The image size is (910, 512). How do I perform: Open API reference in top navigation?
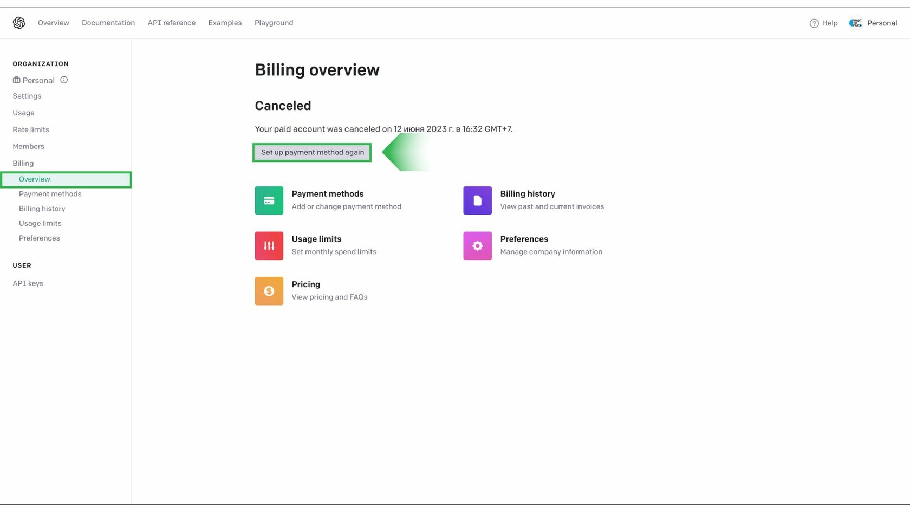(172, 23)
